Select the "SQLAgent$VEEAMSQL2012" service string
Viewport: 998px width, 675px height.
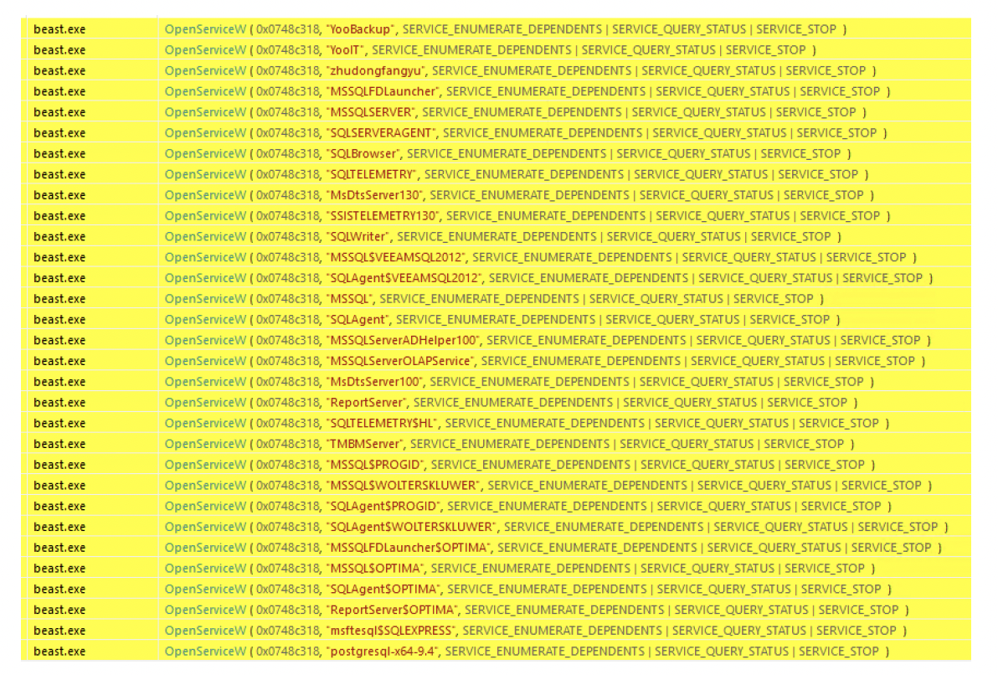[x=404, y=278]
